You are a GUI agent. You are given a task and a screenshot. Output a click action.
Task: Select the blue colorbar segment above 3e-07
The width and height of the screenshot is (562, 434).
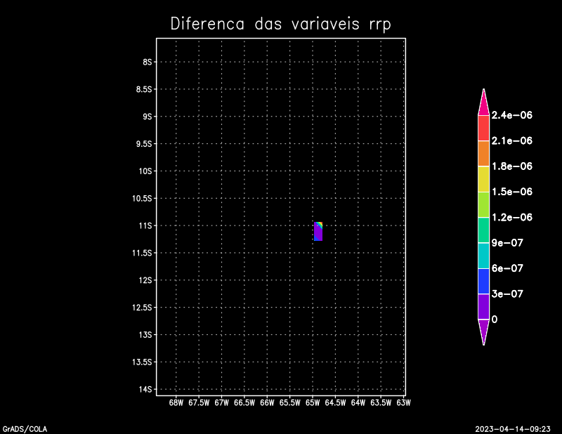[x=483, y=281]
